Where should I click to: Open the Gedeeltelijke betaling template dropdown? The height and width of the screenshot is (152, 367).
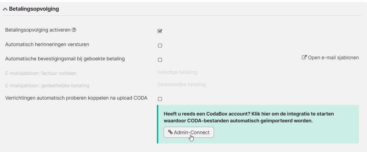(x=181, y=85)
